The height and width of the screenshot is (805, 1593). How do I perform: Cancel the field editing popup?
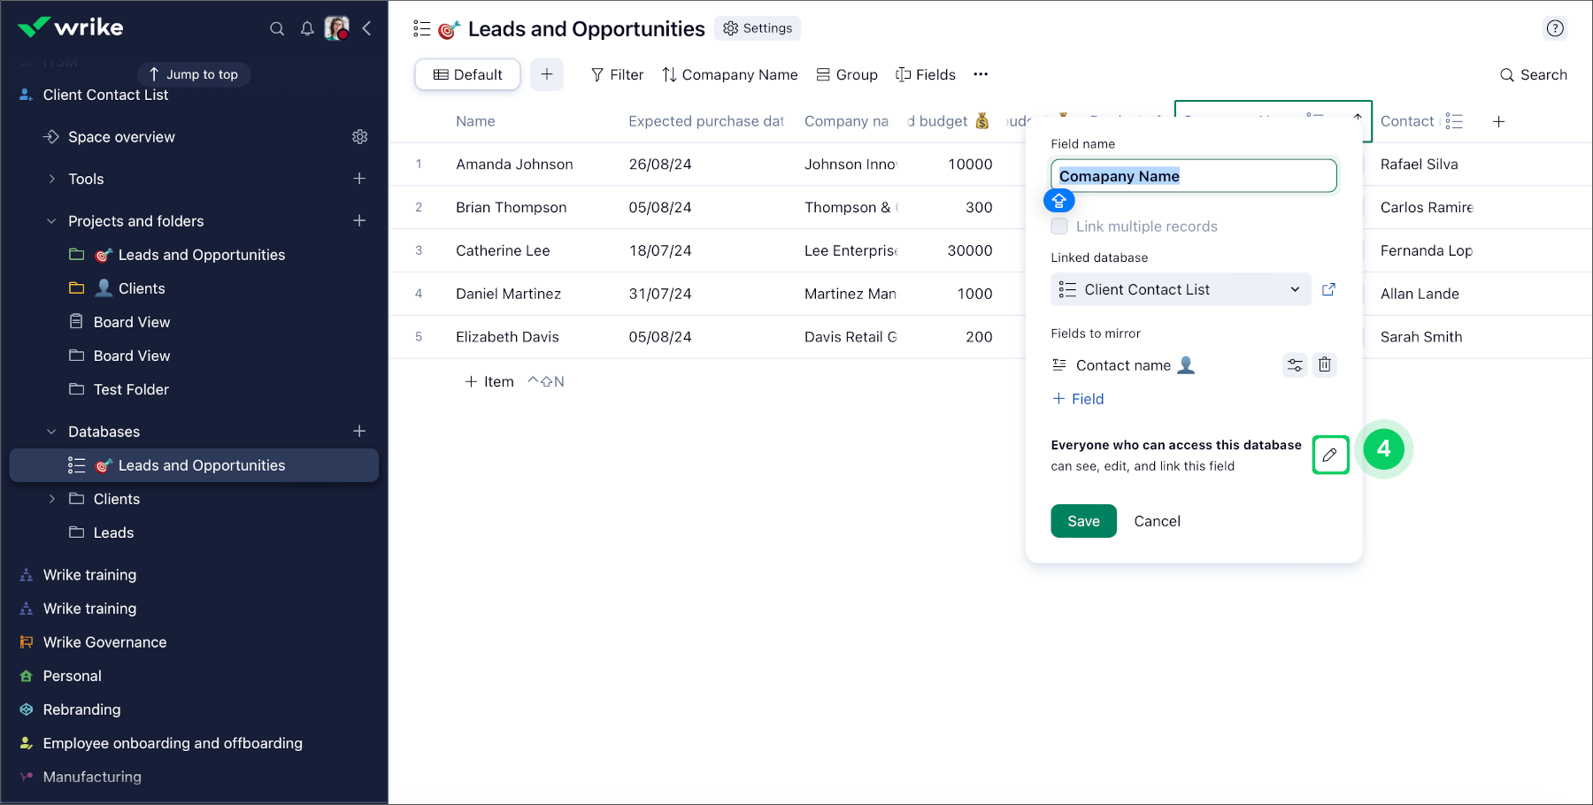point(1157,521)
